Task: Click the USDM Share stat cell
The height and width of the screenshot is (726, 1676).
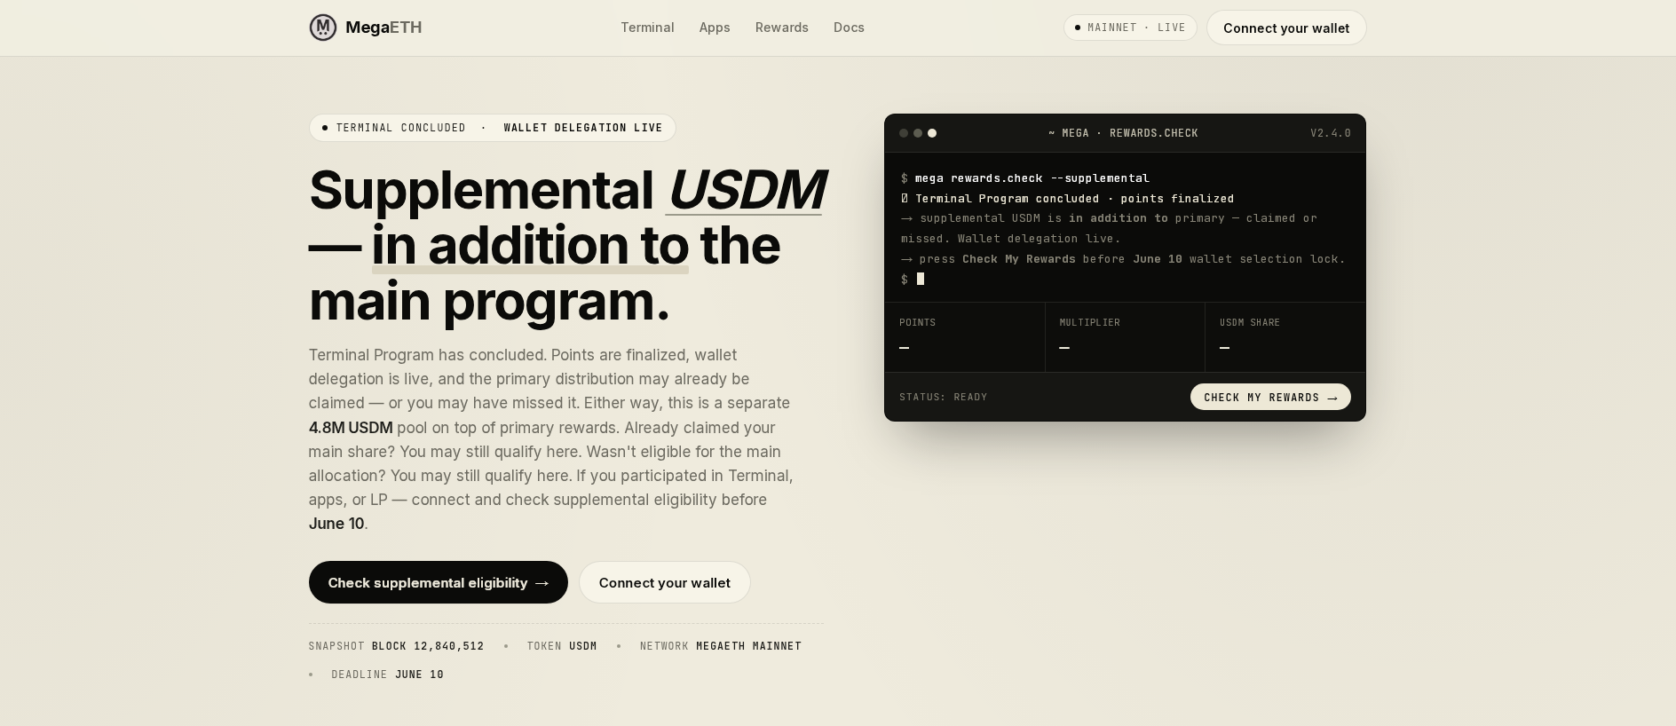Action: pyautogui.click(x=1285, y=337)
